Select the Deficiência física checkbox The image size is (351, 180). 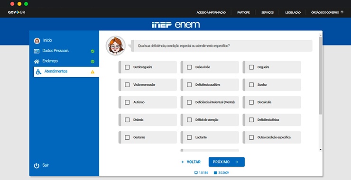[x=251, y=120]
